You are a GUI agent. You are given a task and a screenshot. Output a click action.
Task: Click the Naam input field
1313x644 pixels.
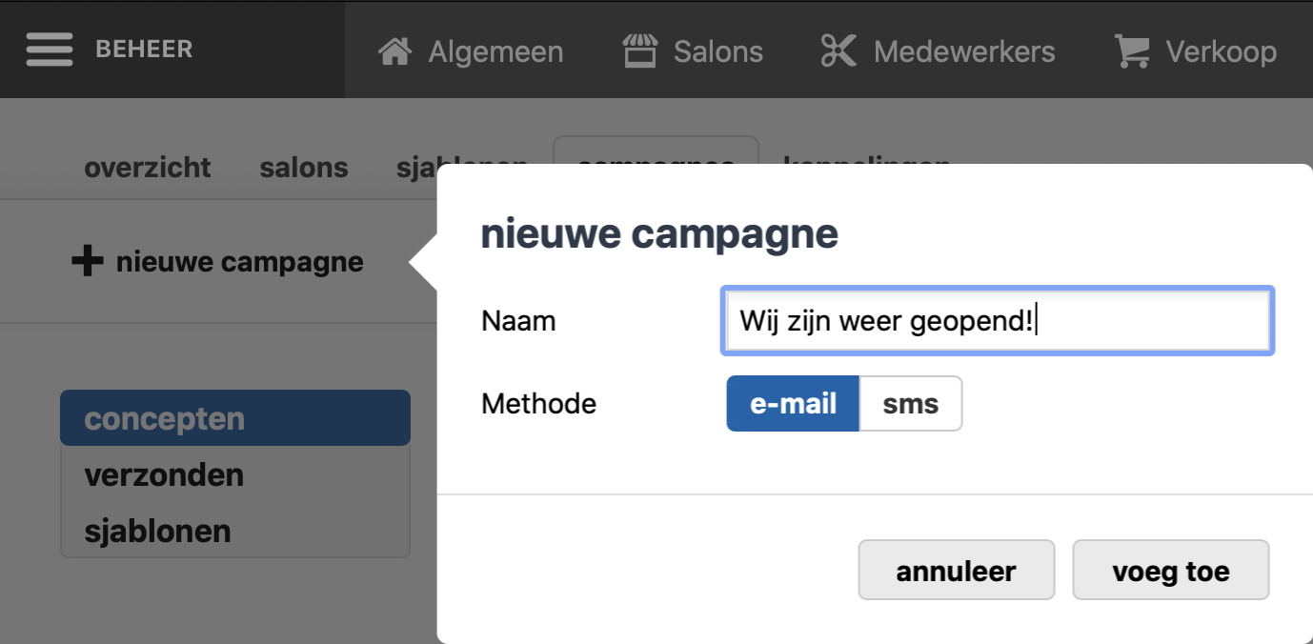tap(998, 321)
